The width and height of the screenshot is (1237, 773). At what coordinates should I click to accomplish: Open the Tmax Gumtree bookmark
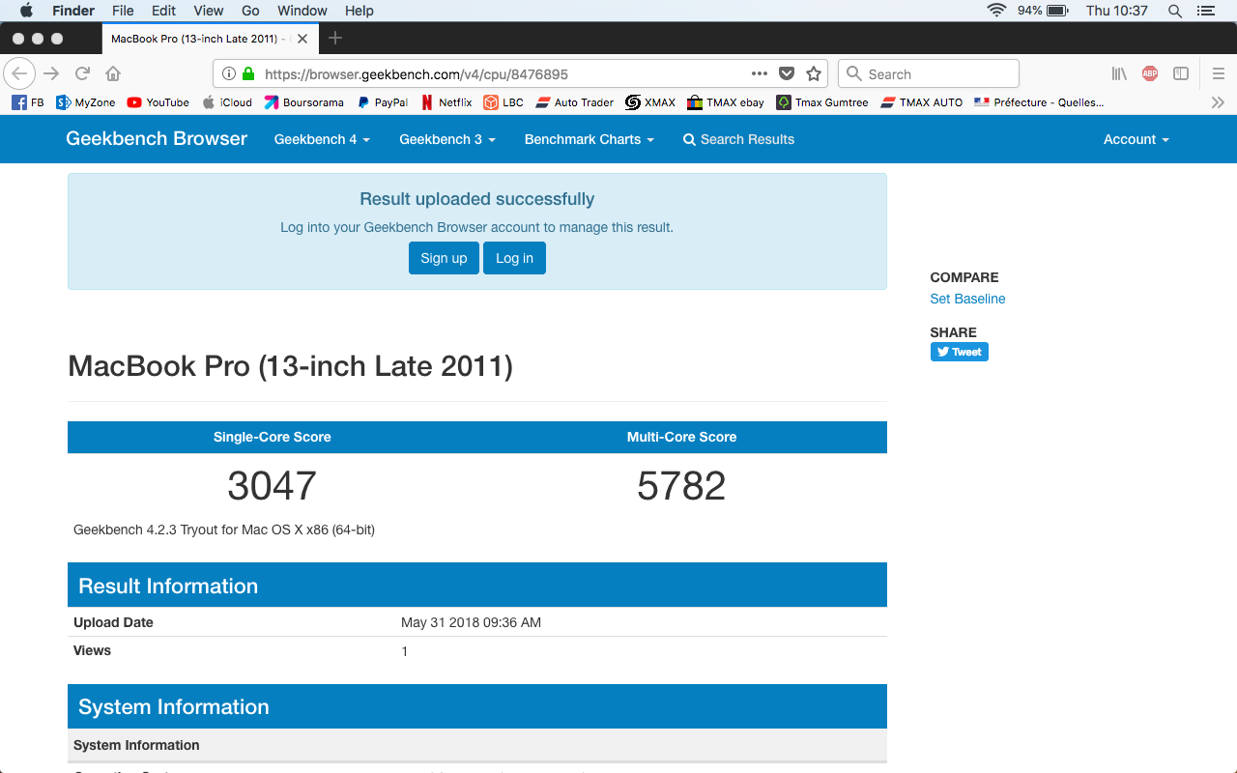[822, 102]
